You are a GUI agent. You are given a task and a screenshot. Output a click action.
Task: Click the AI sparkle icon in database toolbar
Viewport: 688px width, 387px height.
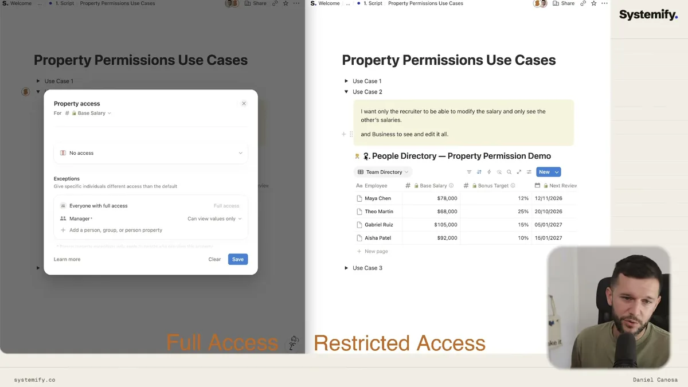pyautogui.click(x=499, y=172)
